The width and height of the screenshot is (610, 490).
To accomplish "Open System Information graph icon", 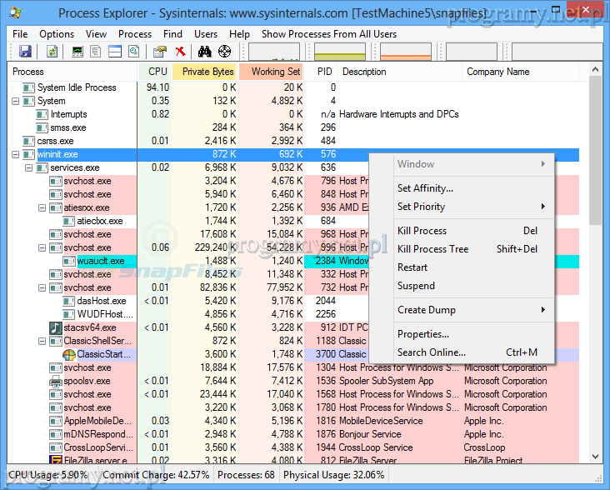I will pos(77,52).
